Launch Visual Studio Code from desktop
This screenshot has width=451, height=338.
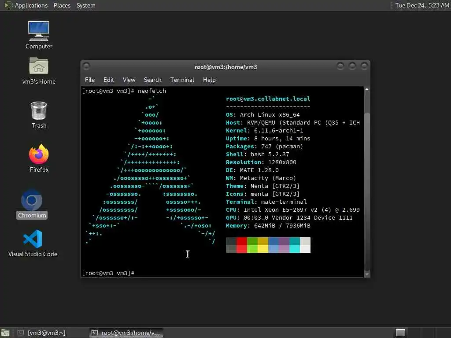click(x=33, y=243)
